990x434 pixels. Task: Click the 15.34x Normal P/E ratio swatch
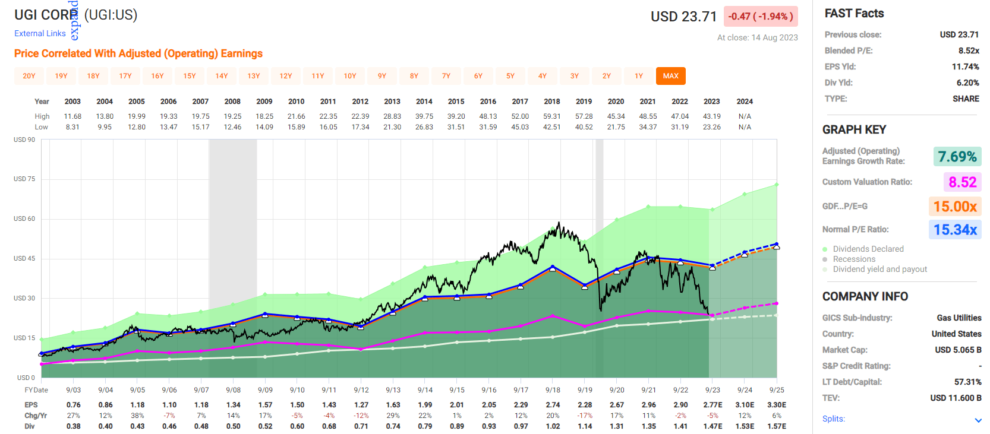click(x=955, y=229)
